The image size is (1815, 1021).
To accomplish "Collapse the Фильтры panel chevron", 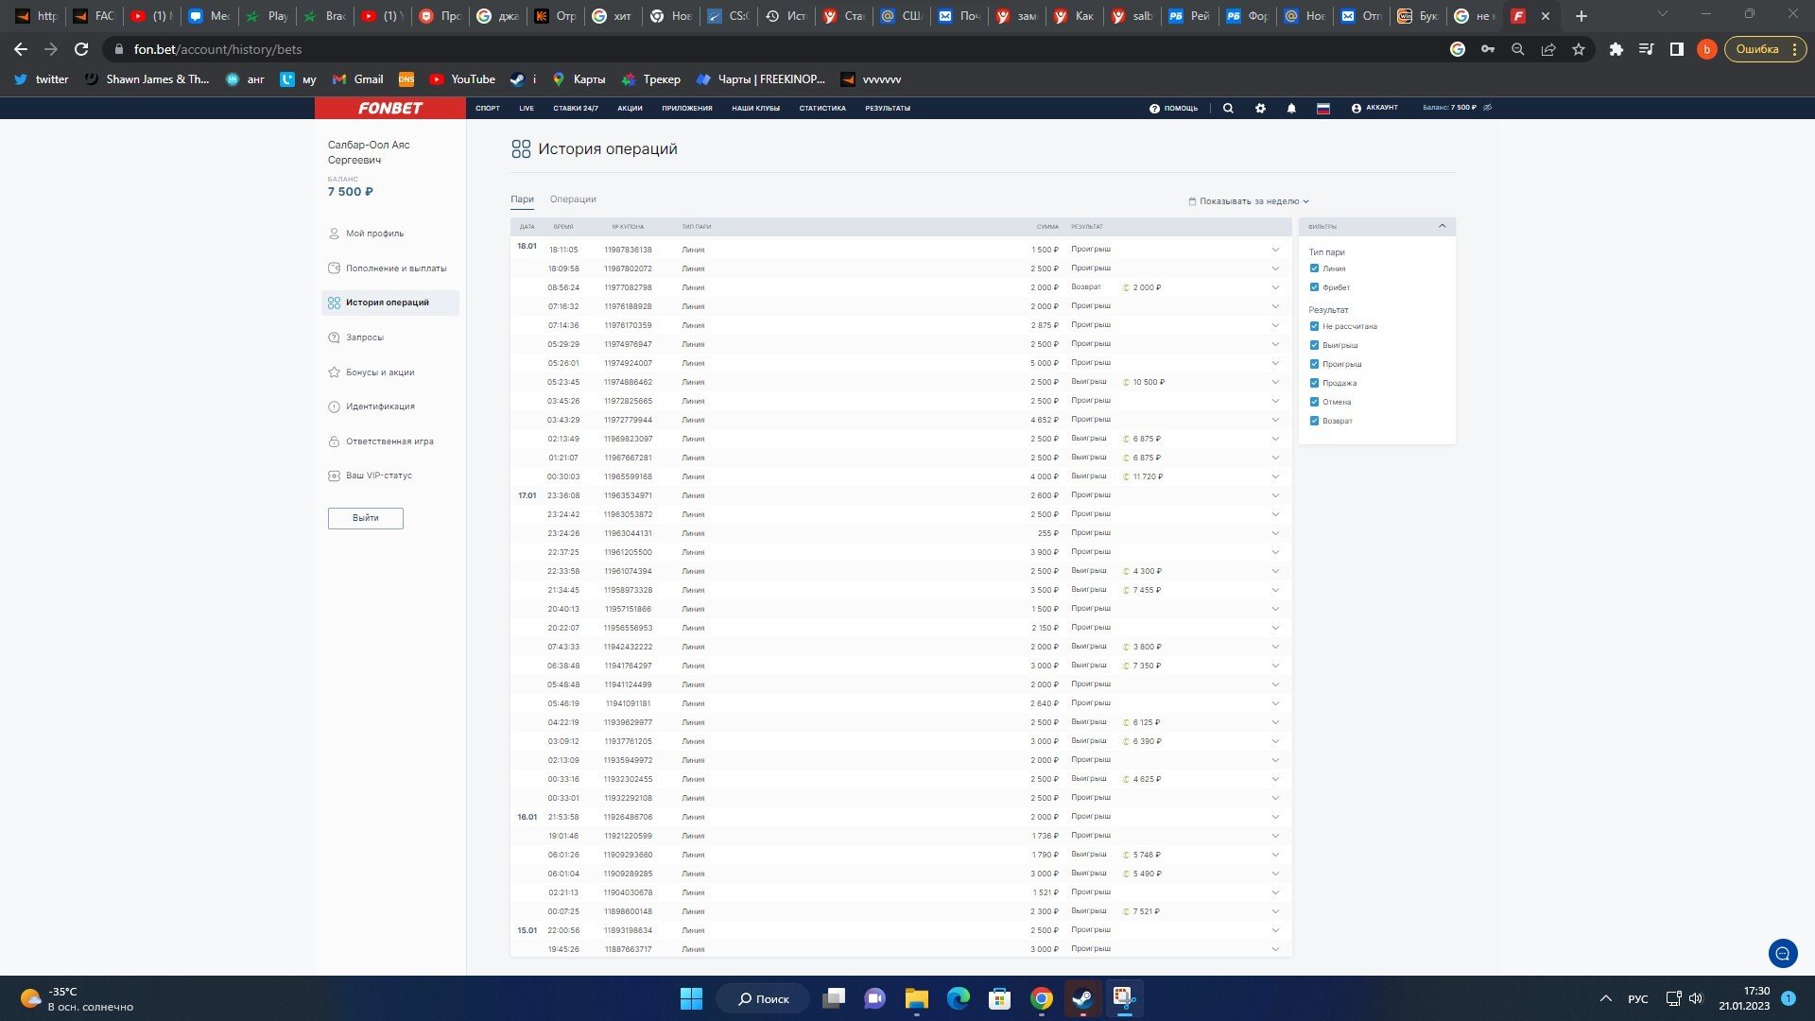I will 1442,226.
